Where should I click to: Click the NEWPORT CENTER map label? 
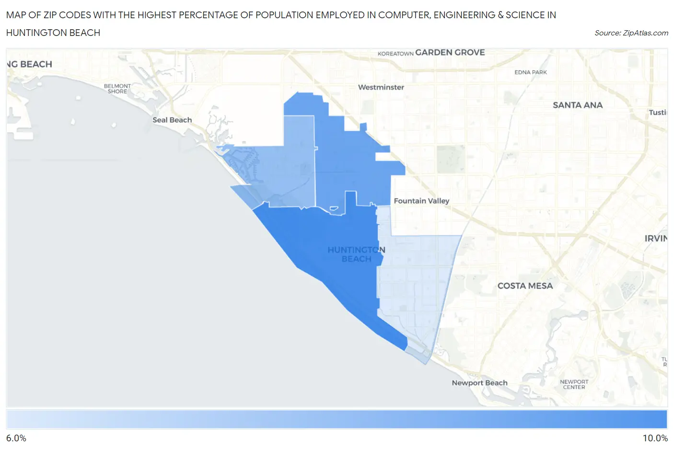(574, 384)
